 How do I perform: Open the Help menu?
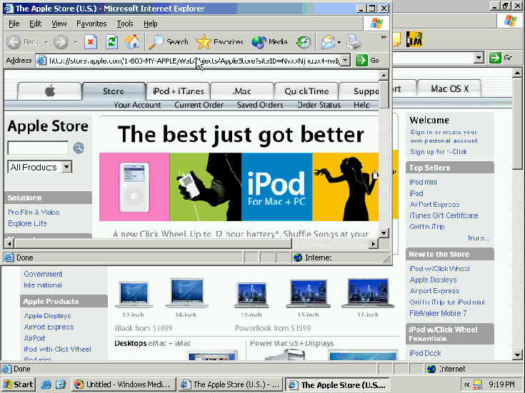[x=150, y=24]
